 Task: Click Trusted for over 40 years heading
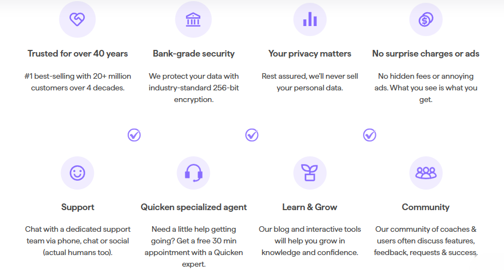tap(78, 54)
